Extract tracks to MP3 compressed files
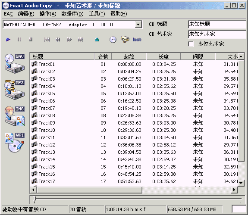The width and height of the screenshot is (248, 215). (x=14, y=90)
